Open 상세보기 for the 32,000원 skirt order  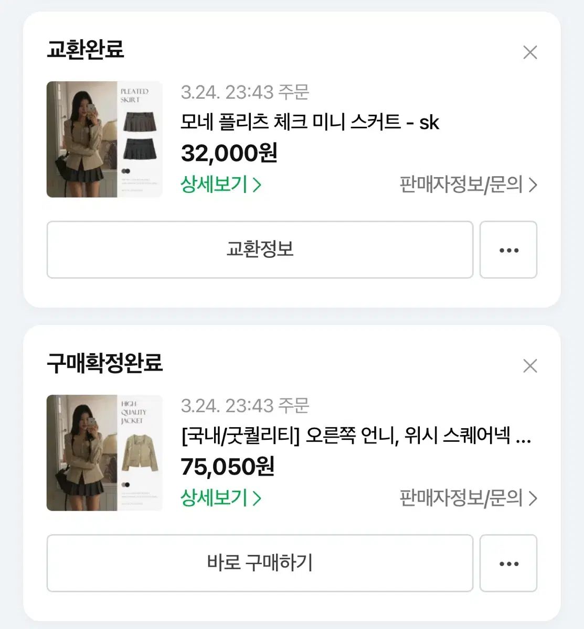point(221,185)
